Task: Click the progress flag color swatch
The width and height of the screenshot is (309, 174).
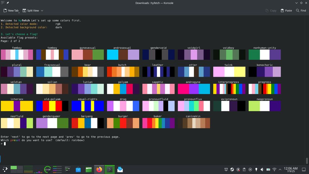Action: click(x=265, y=89)
